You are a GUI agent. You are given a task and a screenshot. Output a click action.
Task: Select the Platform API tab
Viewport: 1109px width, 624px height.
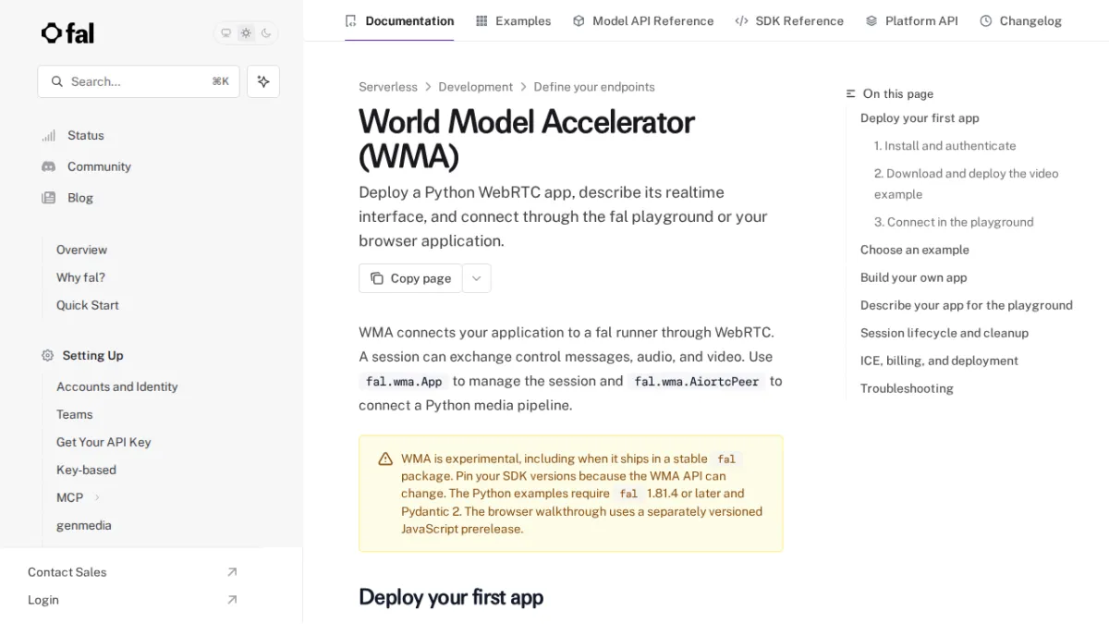coord(912,20)
